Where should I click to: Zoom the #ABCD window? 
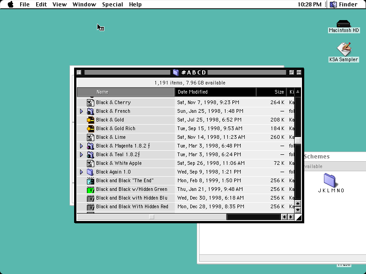[291, 73]
